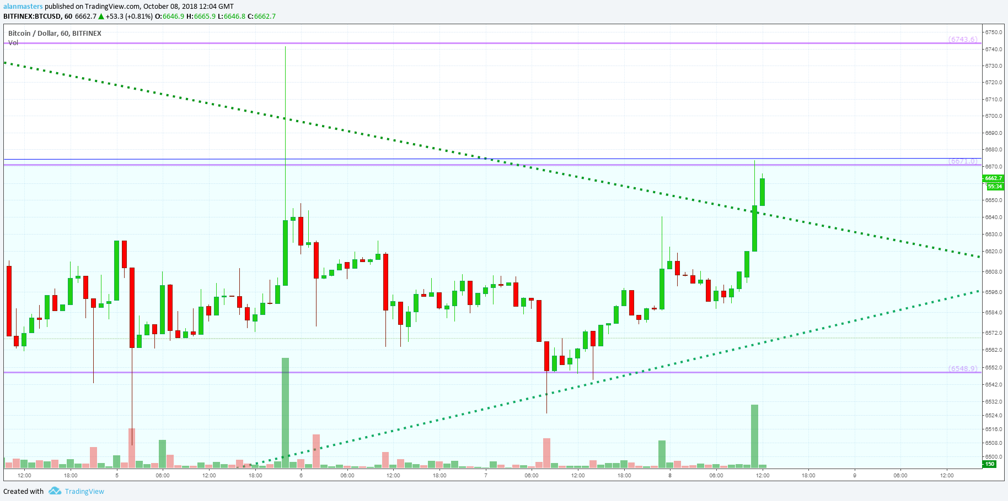Click the date label '9' on time axis
The width and height of the screenshot is (1008, 501).
coord(855,476)
